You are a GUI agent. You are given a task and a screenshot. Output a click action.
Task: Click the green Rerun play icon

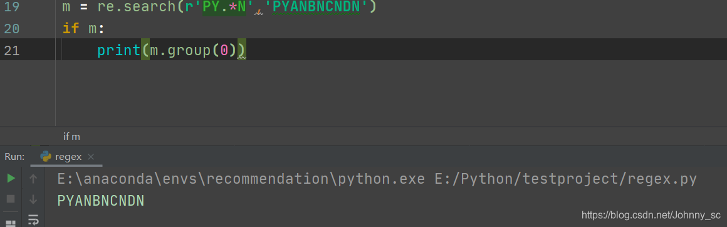click(x=11, y=178)
